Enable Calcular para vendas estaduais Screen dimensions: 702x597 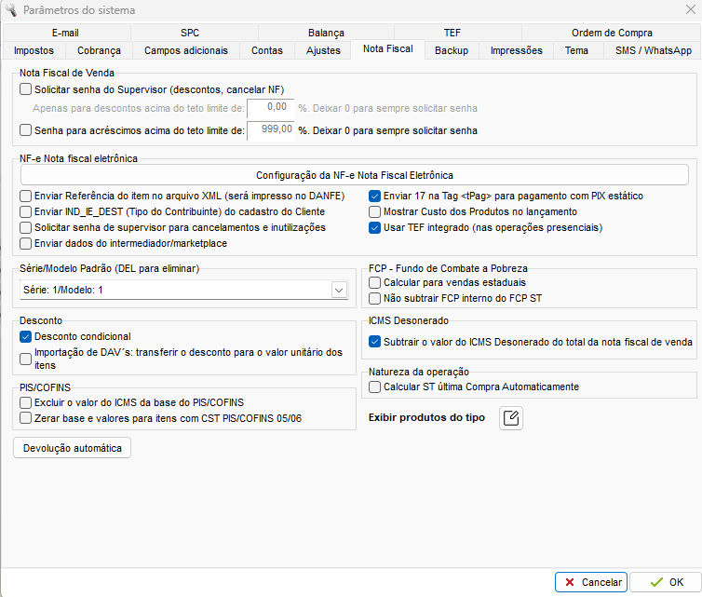(375, 282)
